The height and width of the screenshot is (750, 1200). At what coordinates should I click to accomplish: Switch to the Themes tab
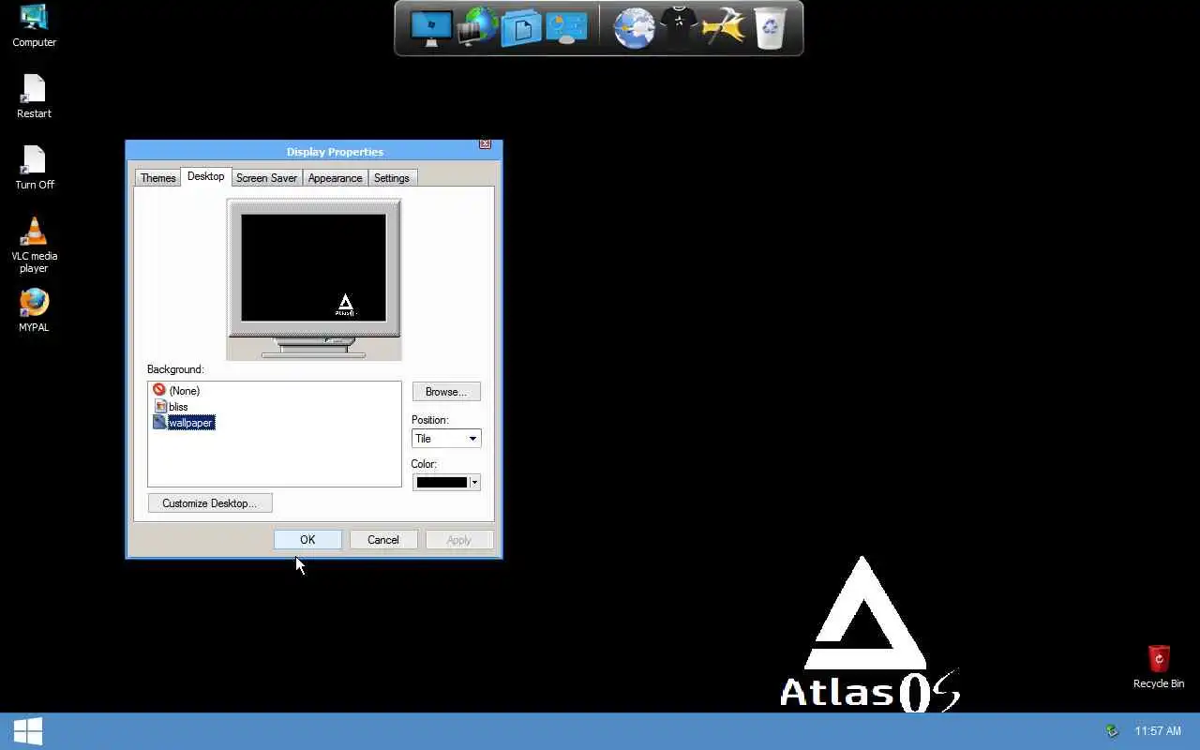click(157, 178)
